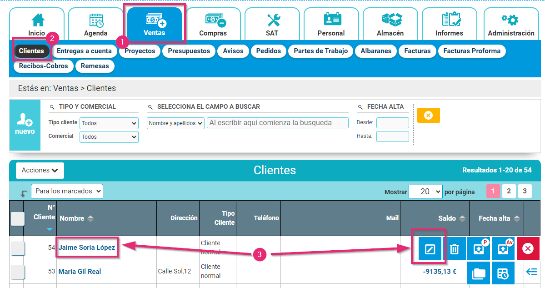The image size is (545, 288).
Task: Go to results page 3
Action: [525, 191]
